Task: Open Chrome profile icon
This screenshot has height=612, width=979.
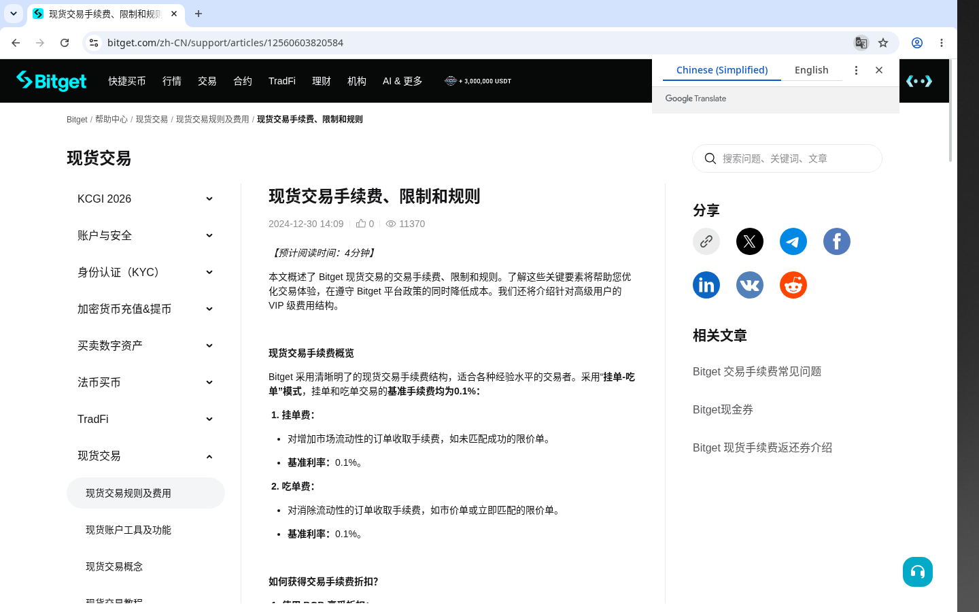Action: point(917,43)
